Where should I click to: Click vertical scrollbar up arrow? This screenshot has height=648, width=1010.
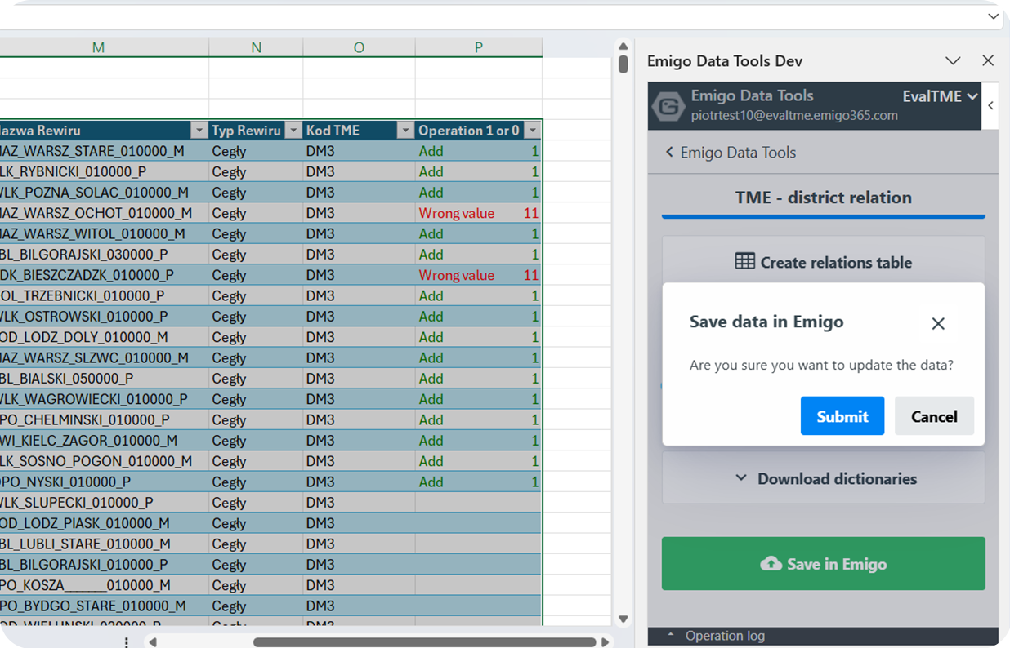click(x=623, y=47)
